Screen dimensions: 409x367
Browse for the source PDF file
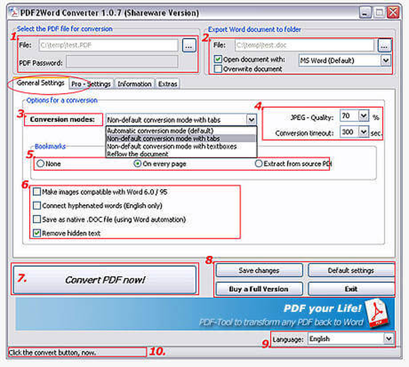pyautogui.click(x=189, y=45)
